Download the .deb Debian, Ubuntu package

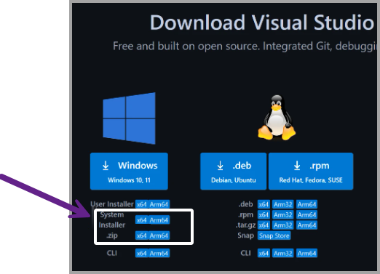[x=233, y=172]
